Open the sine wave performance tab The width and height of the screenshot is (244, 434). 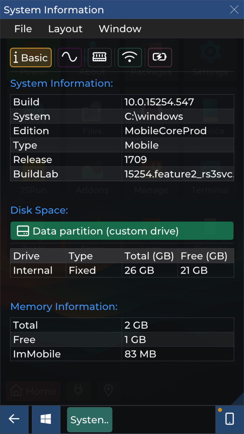69,57
